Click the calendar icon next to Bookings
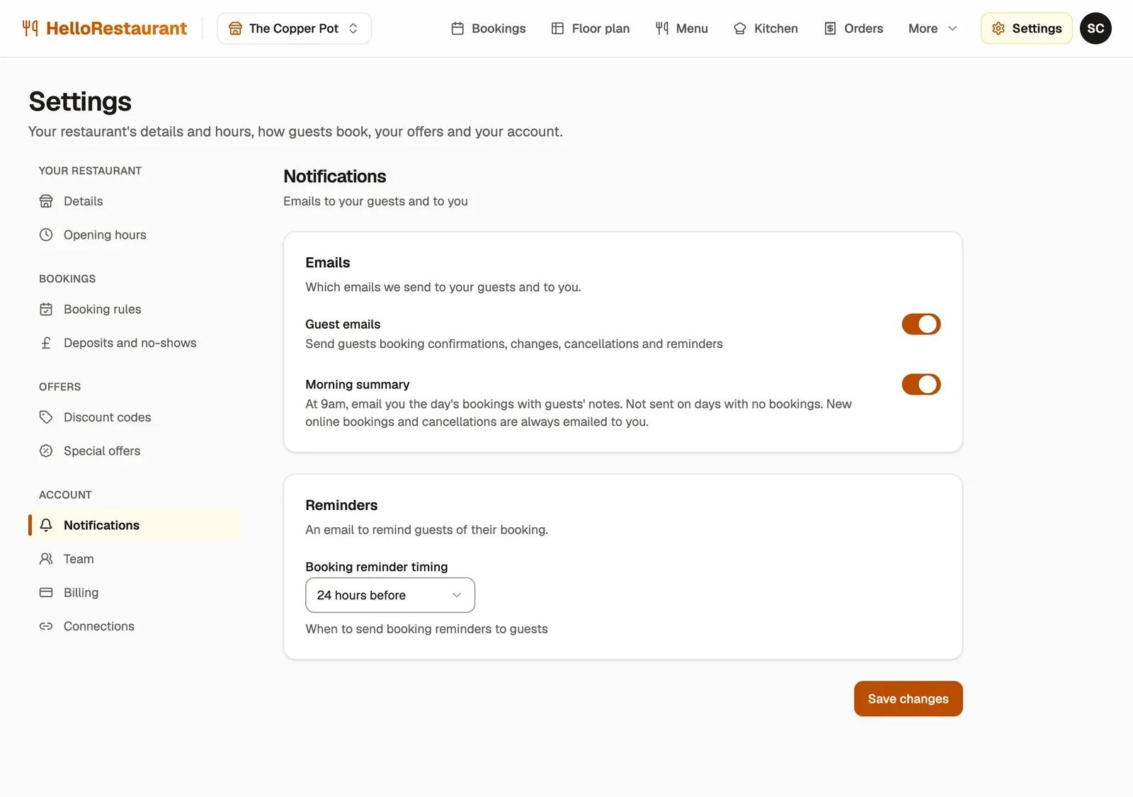The image size is (1133, 797). pos(457,28)
